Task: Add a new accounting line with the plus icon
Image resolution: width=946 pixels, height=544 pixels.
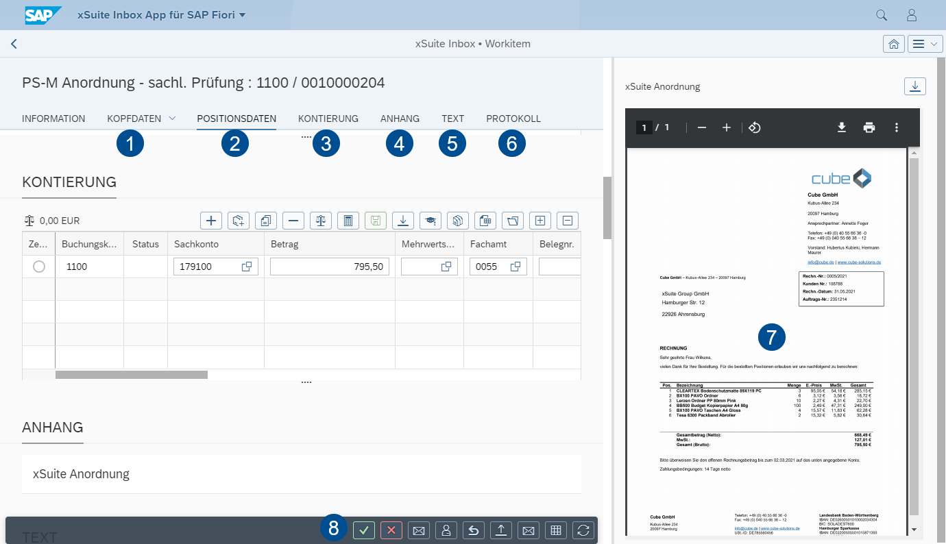Action: point(210,221)
